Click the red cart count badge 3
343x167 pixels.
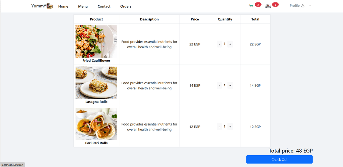(258, 5)
